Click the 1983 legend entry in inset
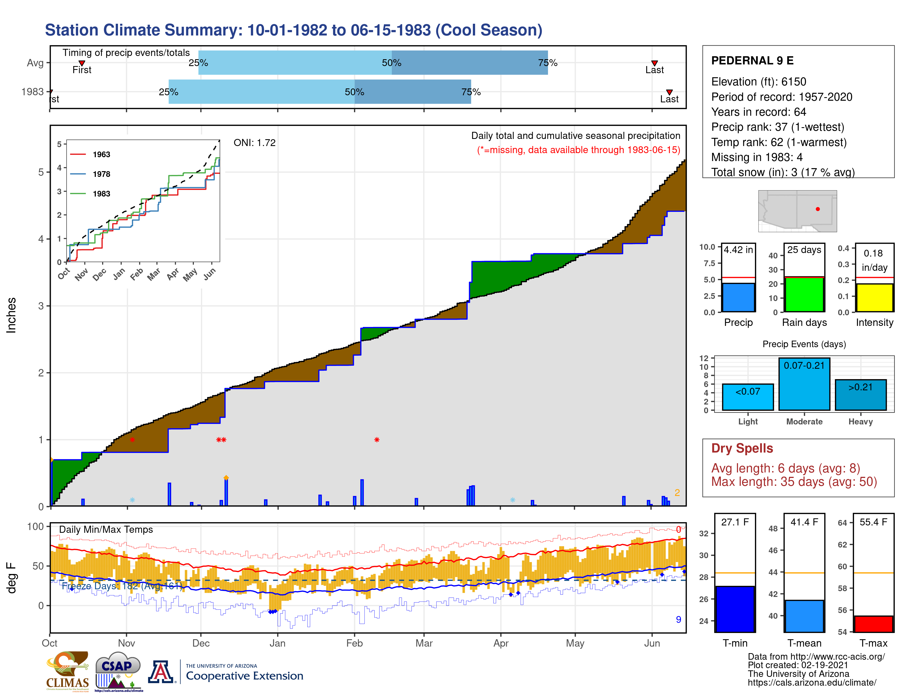Image resolution: width=901 pixels, height=696 pixels. point(90,194)
